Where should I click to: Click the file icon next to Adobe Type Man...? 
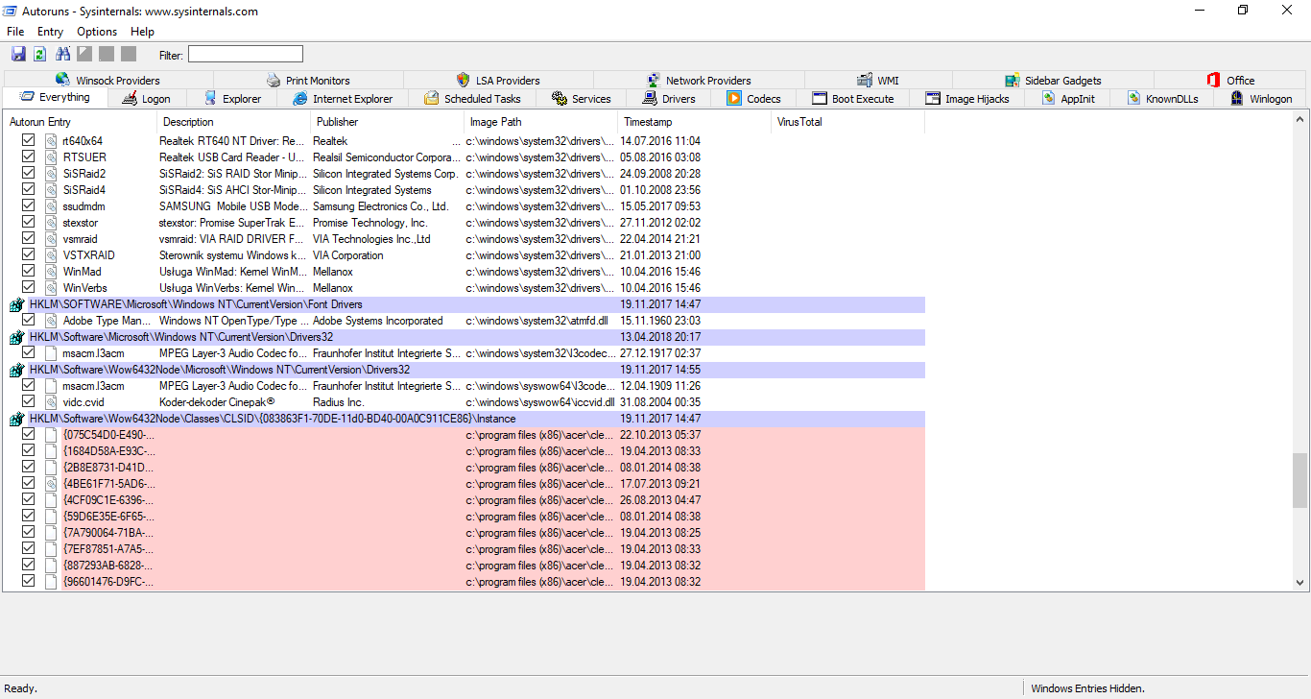coord(51,321)
